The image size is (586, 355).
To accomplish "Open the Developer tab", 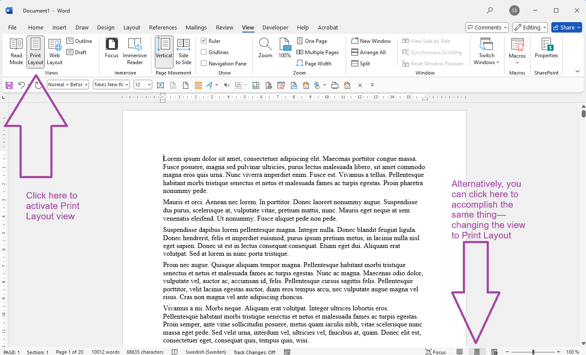I will (x=275, y=27).
